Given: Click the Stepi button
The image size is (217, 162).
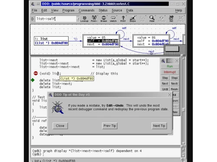Looking at the screenshot, I should (x=174, y=78).
